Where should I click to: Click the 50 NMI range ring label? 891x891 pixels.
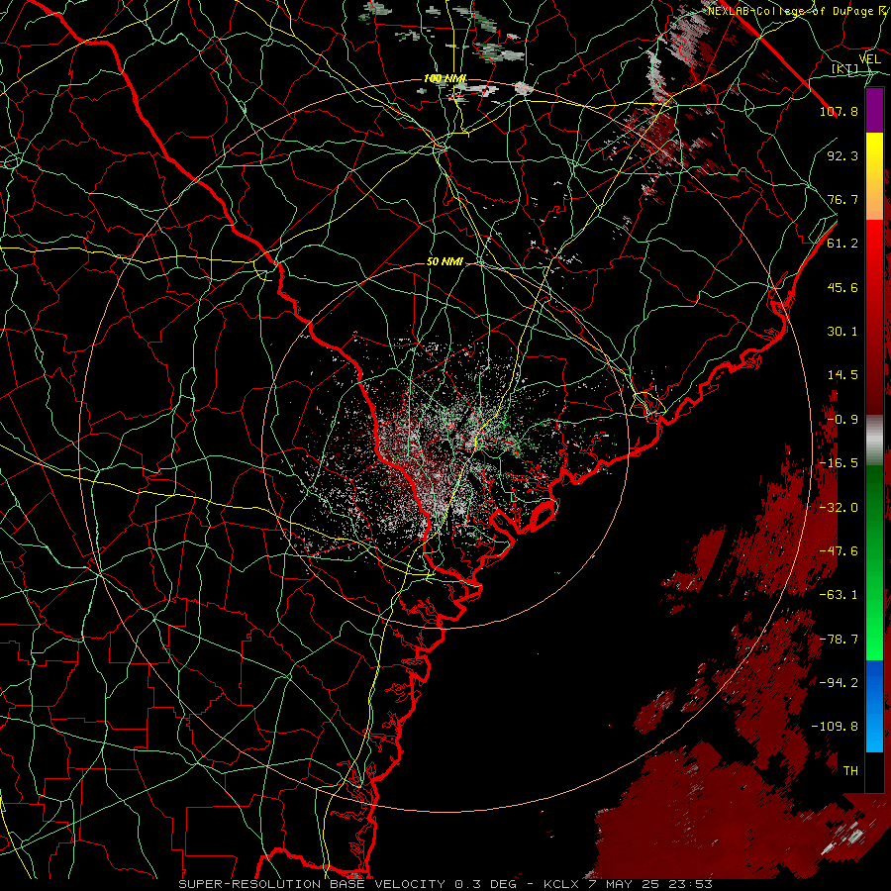point(445,262)
